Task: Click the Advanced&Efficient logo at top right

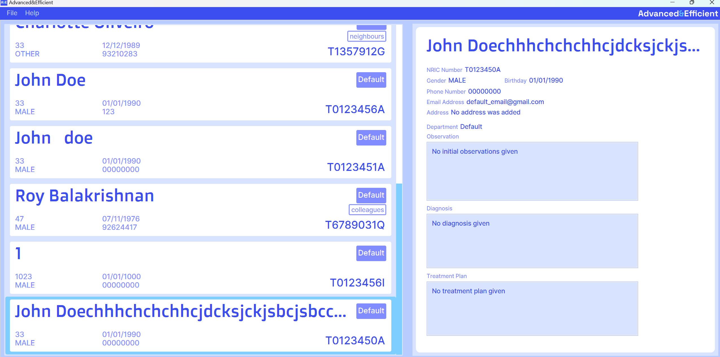Action: 678,14
